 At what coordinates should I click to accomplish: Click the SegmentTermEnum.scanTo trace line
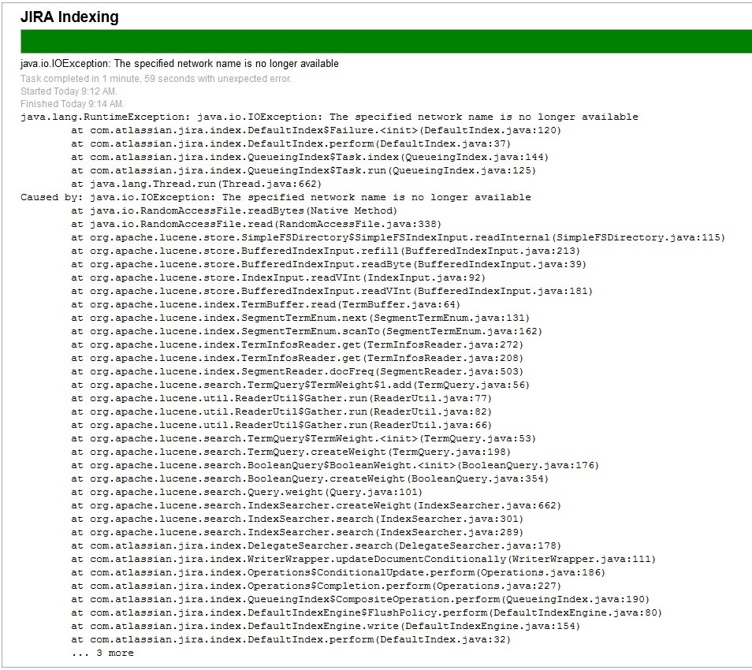click(x=307, y=331)
